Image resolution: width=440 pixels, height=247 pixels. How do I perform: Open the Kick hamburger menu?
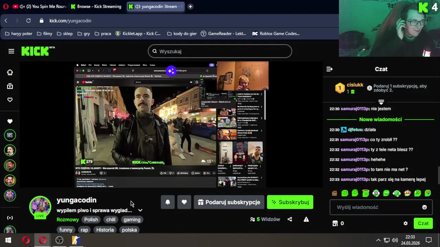pyautogui.click(x=11, y=51)
